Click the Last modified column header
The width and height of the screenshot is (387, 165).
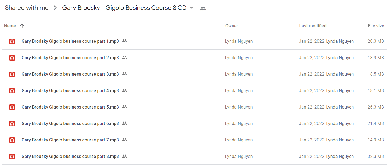313,26
